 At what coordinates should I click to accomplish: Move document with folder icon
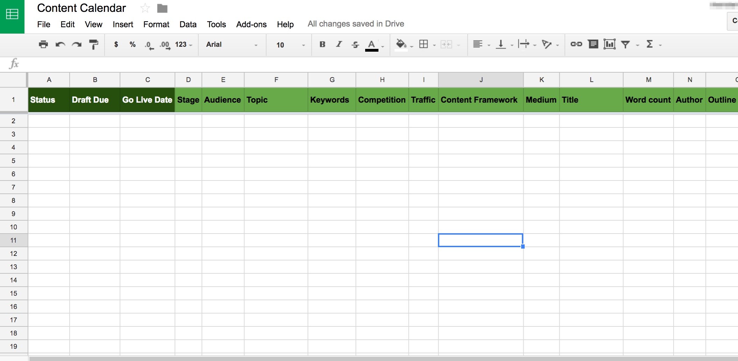point(162,8)
